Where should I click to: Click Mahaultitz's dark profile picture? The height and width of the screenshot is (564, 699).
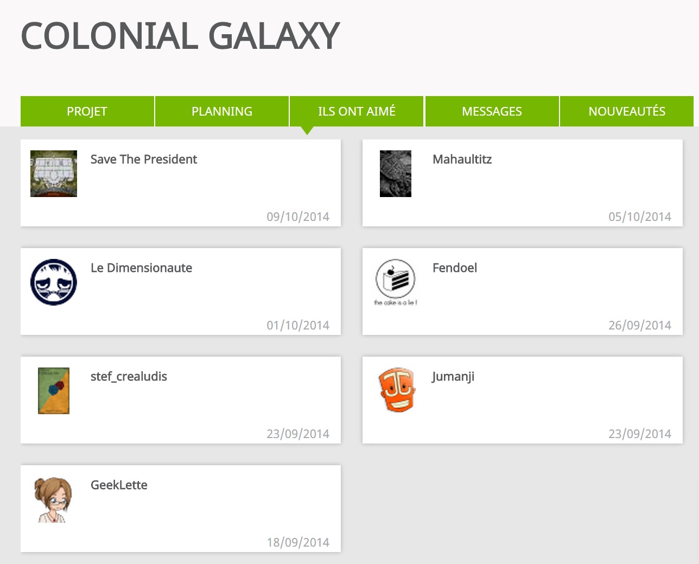tap(396, 174)
